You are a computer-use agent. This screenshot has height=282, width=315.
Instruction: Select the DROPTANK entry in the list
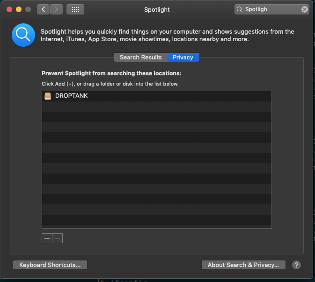[x=157, y=96]
